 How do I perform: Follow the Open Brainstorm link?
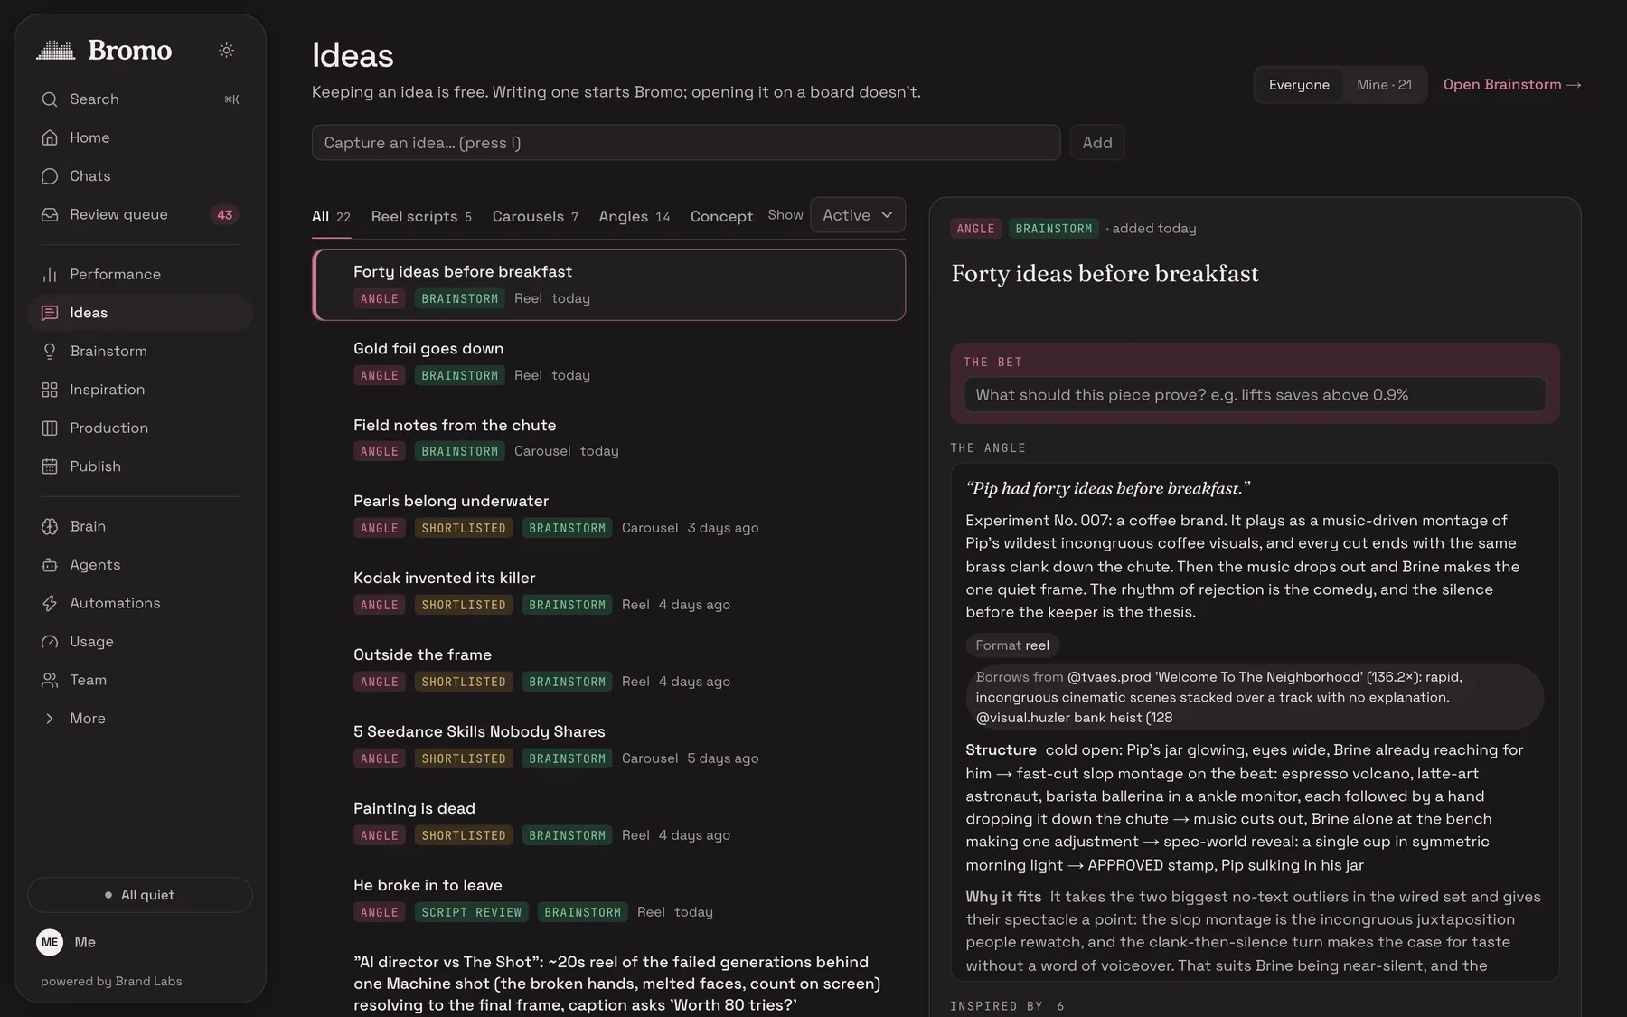click(x=1512, y=85)
